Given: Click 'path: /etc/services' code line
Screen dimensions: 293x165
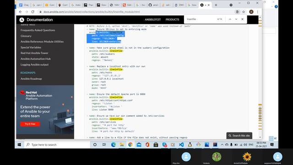Looking at the screenshot, I should pyautogui.click(x=104, y=122).
